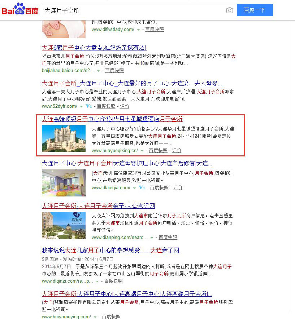295x319 pixels.
Task: Click snippet starting '大众点评网为您找到大连市'
Action: (162, 223)
